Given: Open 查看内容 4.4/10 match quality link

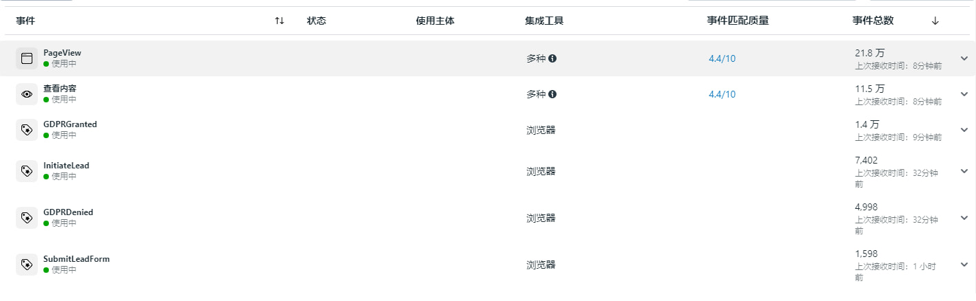Looking at the screenshot, I should click(722, 94).
